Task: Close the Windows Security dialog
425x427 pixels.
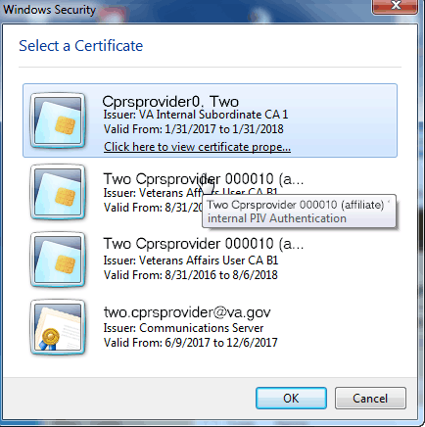Action: tap(396, 6)
